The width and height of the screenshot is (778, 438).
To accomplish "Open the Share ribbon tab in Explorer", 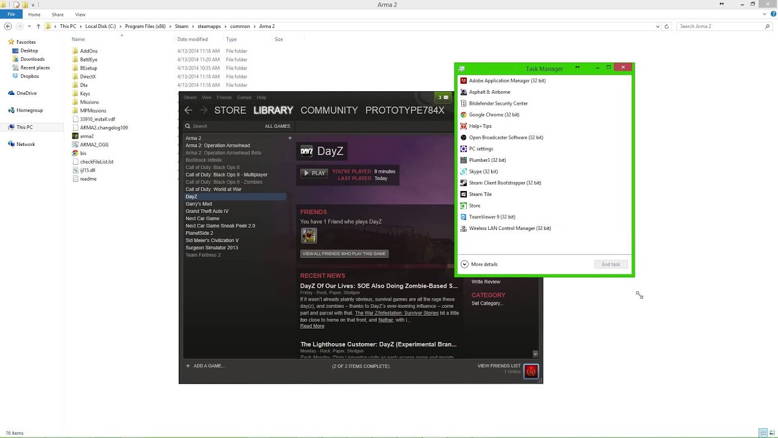I will pyautogui.click(x=57, y=14).
